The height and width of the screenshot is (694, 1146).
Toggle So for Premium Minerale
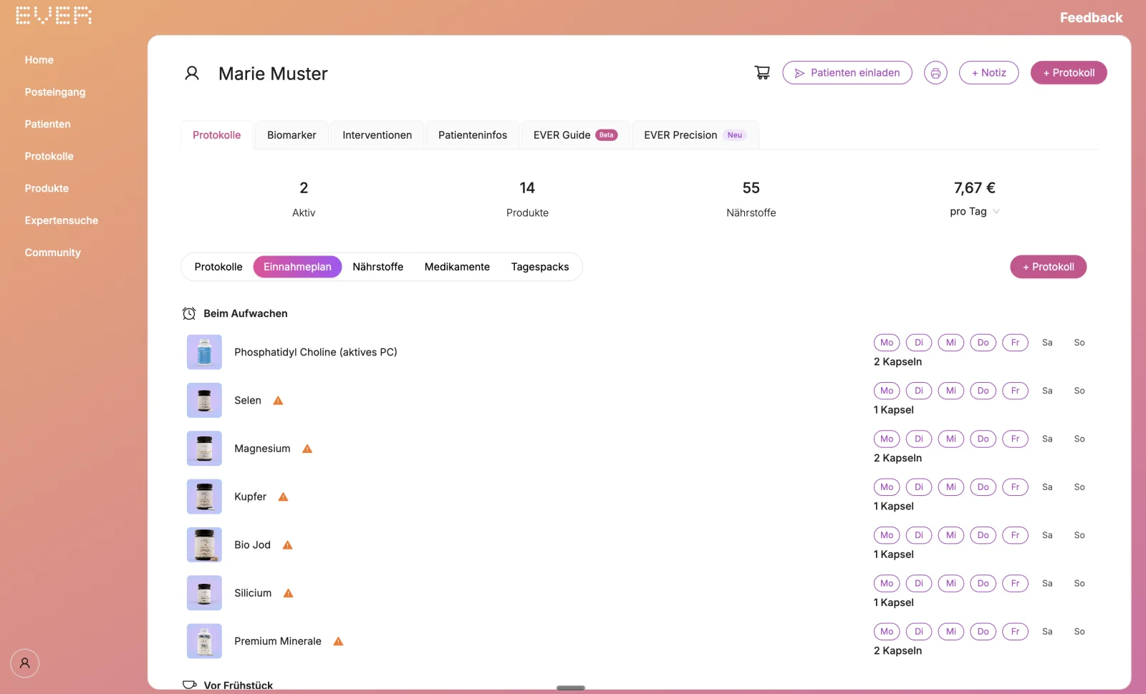click(1079, 632)
